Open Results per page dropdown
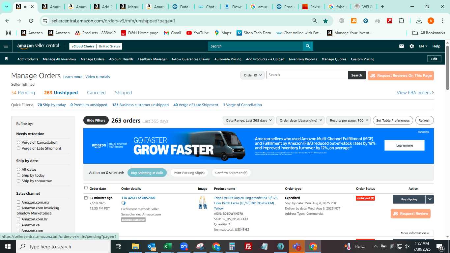450x253 pixels. pyautogui.click(x=349, y=120)
